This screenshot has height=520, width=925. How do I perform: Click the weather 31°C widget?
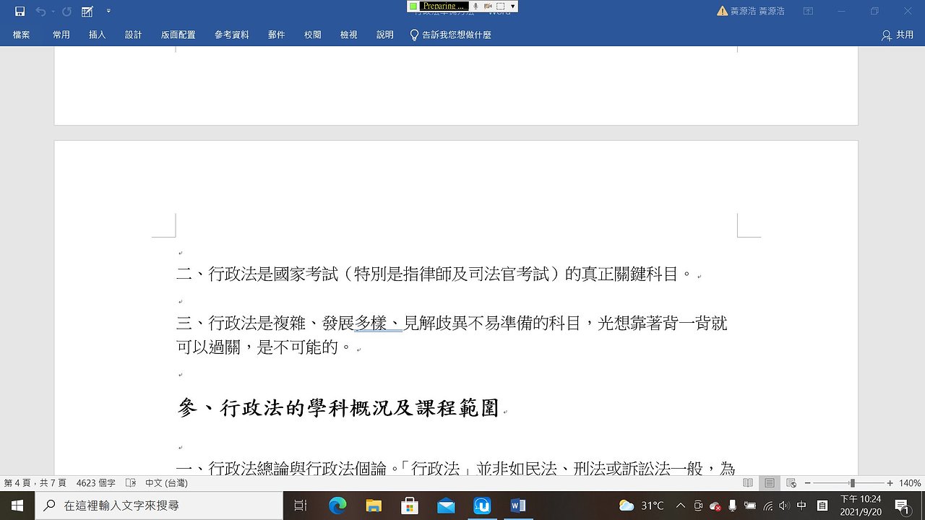[642, 506]
